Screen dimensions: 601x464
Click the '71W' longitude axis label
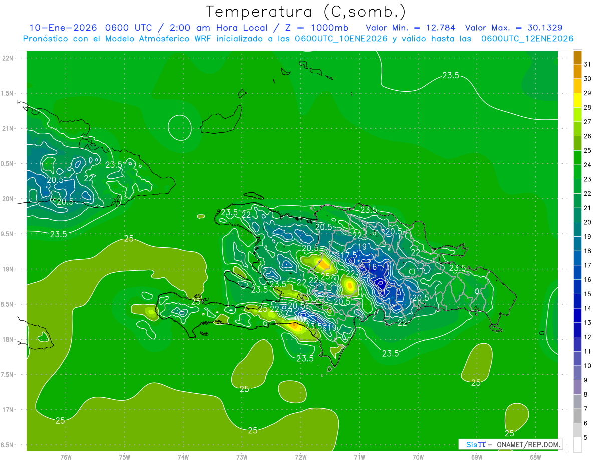point(359,457)
